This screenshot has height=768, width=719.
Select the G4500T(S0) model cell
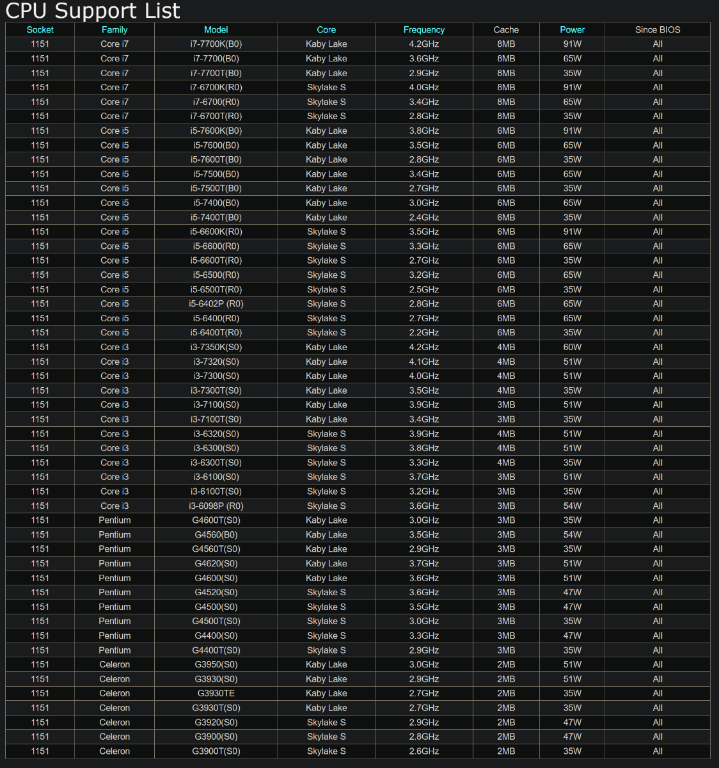point(216,621)
